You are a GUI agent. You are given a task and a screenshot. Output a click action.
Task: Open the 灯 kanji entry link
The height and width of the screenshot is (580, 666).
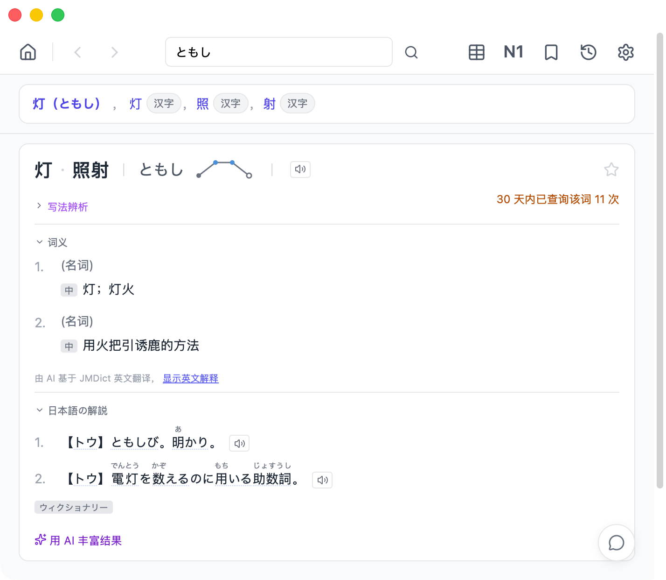click(x=136, y=104)
